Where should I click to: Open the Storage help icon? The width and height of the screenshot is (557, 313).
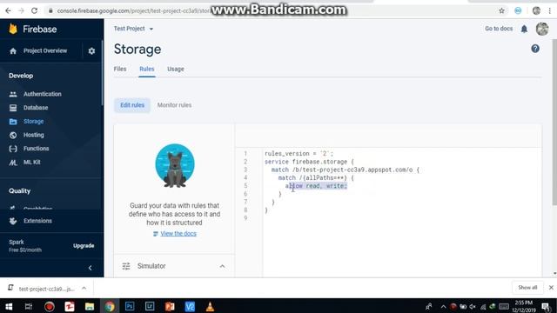pyautogui.click(x=535, y=49)
